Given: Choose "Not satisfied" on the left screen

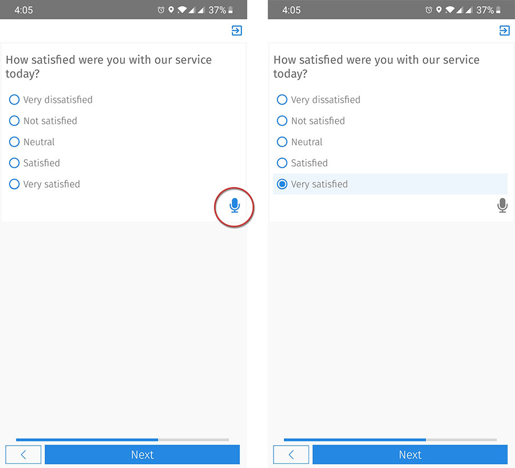Looking at the screenshot, I should click(x=15, y=121).
